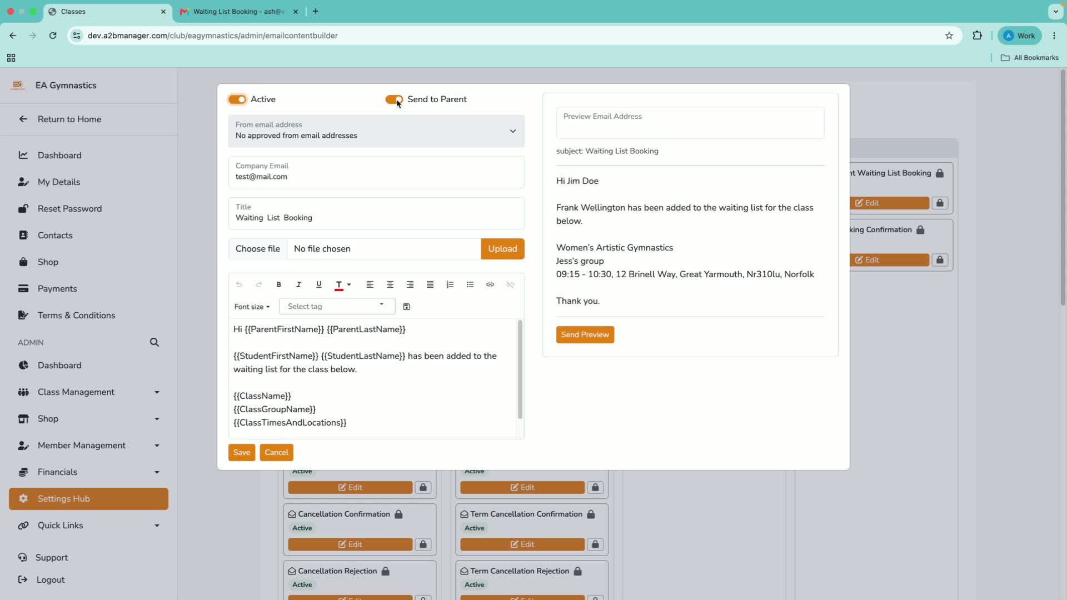1067x600 pixels.
Task: Click the lock button under Cancellation Confirmation
Action: [423, 544]
